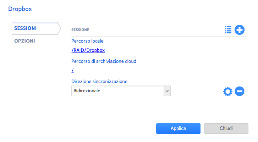This screenshot has height=142, width=258.
Task: Switch to the OPZIONI tab
Action: 24,41
